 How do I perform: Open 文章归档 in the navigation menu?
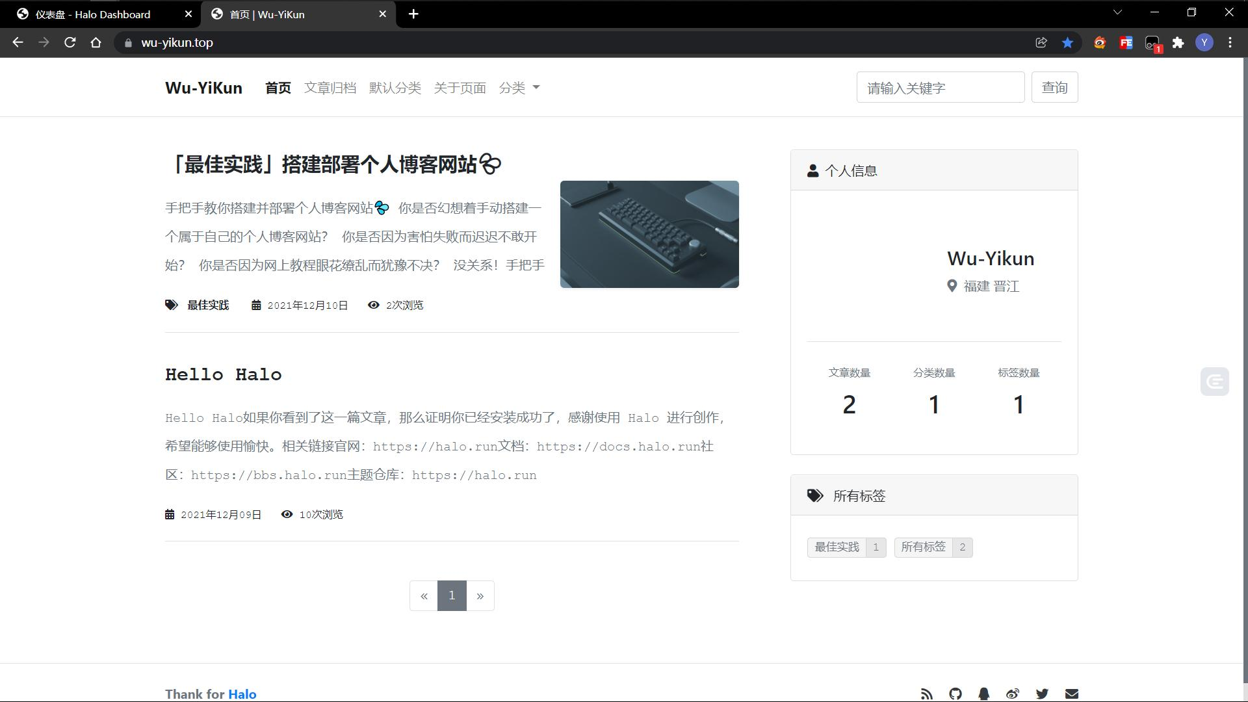click(x=330, y=88)
